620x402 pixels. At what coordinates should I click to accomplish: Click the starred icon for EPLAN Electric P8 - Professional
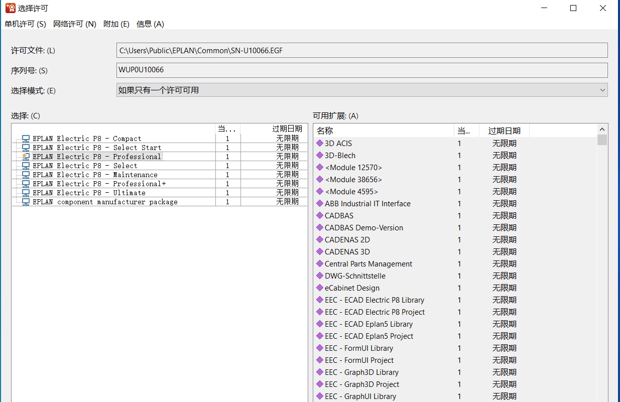pos(26,157)
